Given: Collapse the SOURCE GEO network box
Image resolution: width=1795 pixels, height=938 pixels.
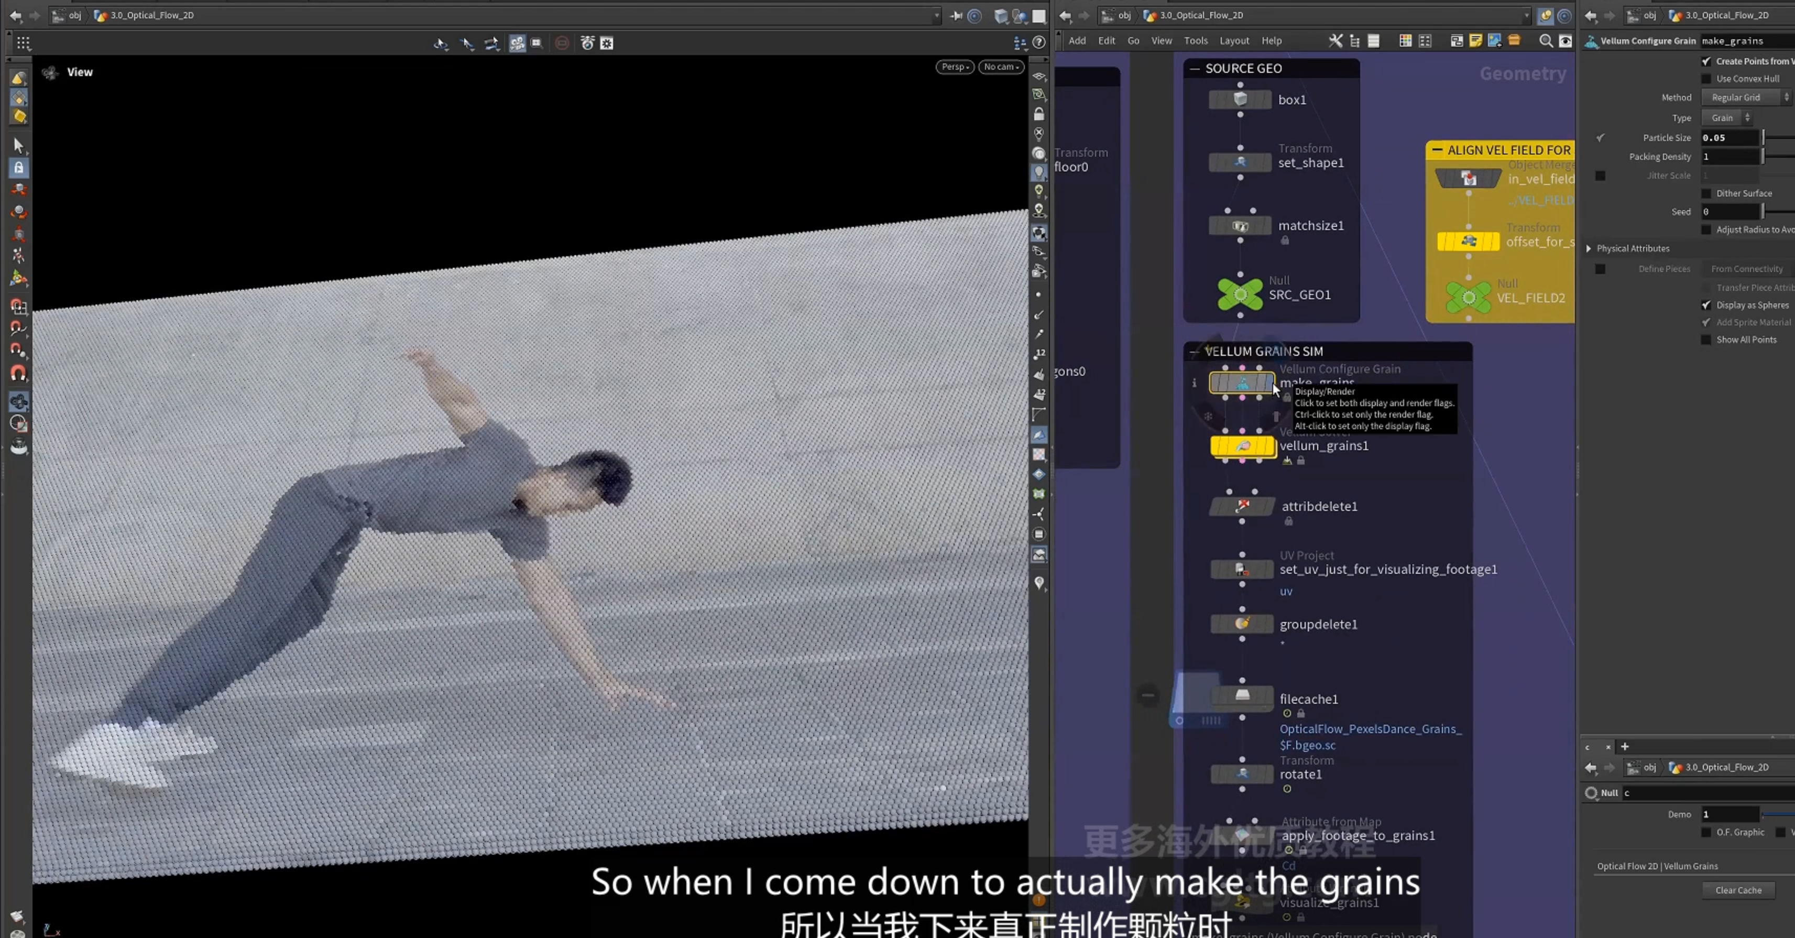Looking at the screenshot, I should coord(1195,68).
